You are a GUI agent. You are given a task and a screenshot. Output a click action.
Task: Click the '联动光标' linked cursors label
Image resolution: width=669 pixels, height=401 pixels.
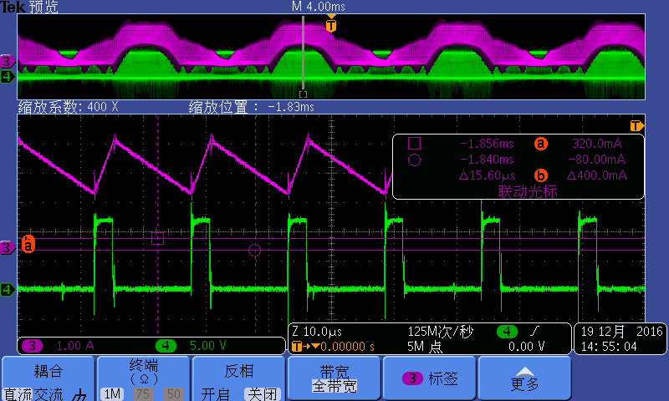click(528, 191)
